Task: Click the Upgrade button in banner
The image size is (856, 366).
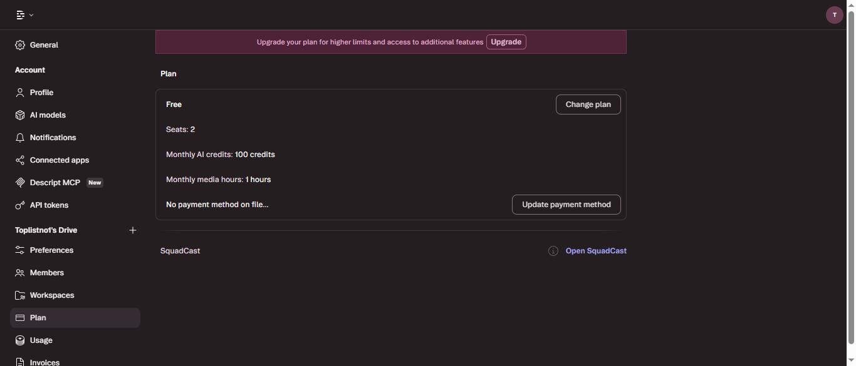Action: point(506,42)
